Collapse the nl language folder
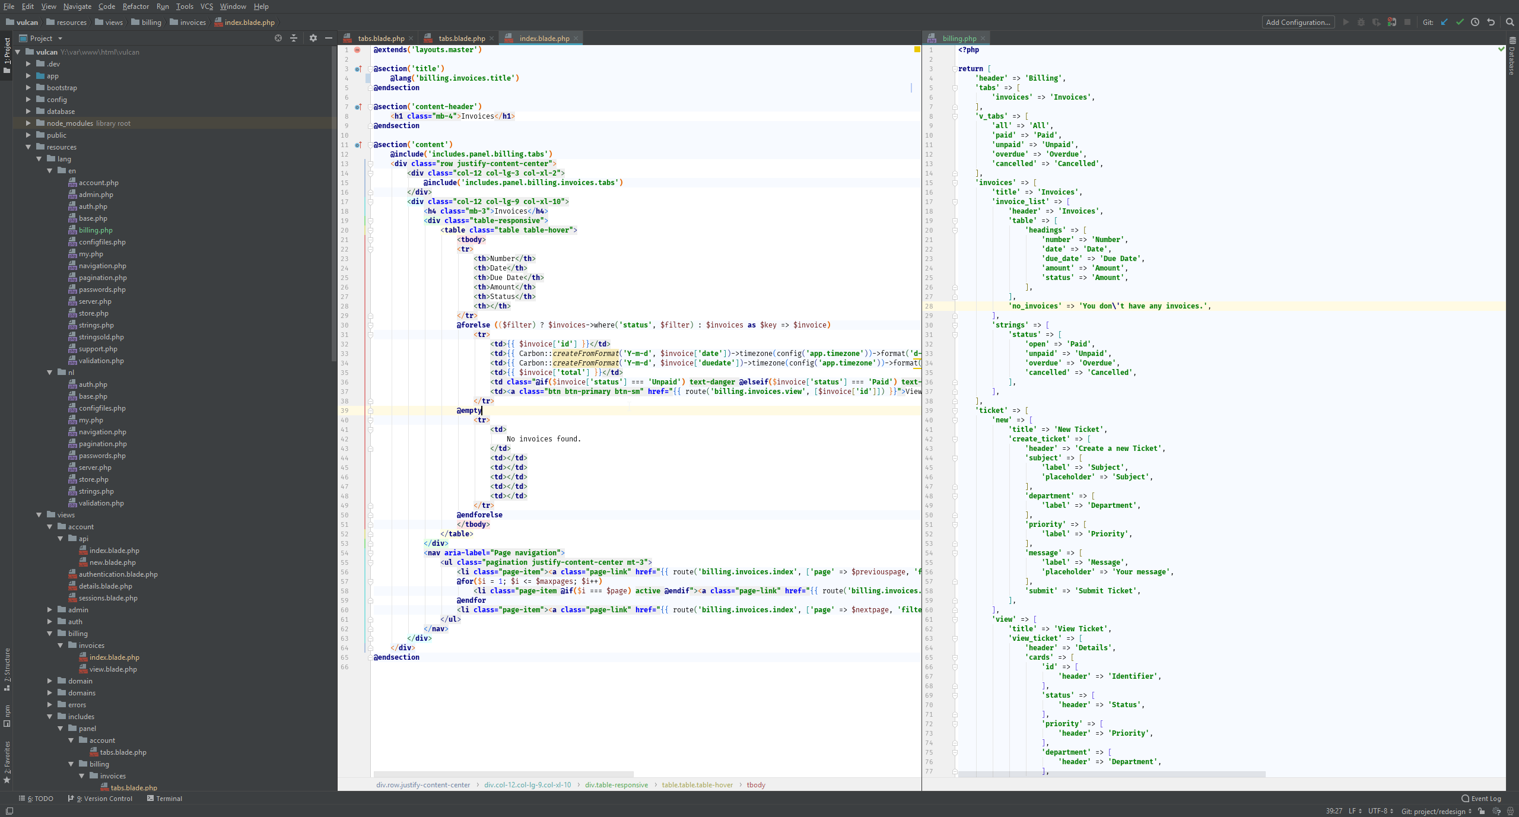This screenshot has width=1519, height=817. click(50, 373)
